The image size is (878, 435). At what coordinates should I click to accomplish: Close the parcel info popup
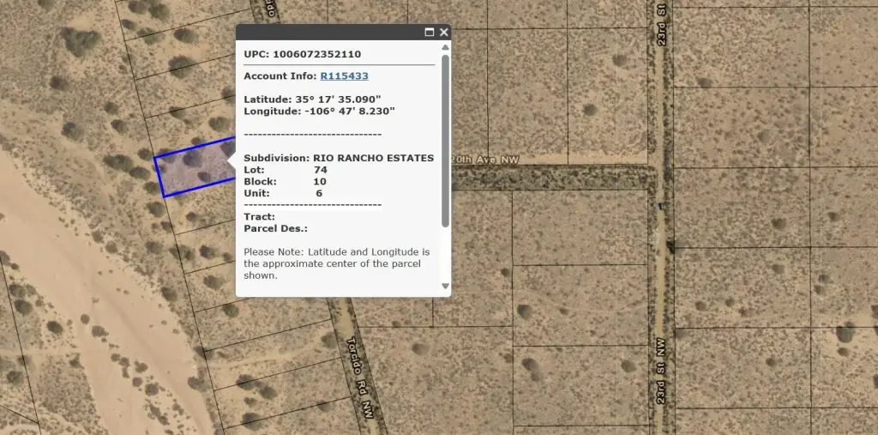pos(444,32)
